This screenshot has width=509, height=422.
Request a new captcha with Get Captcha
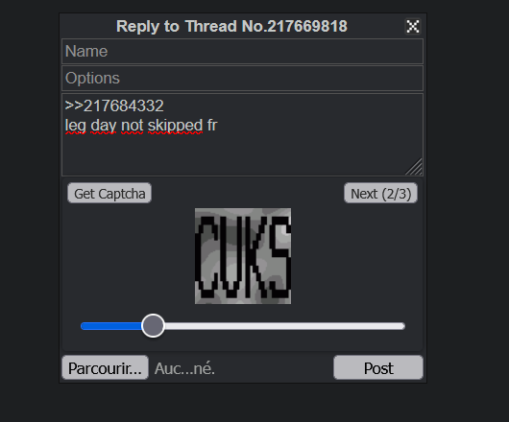point(109,193)
